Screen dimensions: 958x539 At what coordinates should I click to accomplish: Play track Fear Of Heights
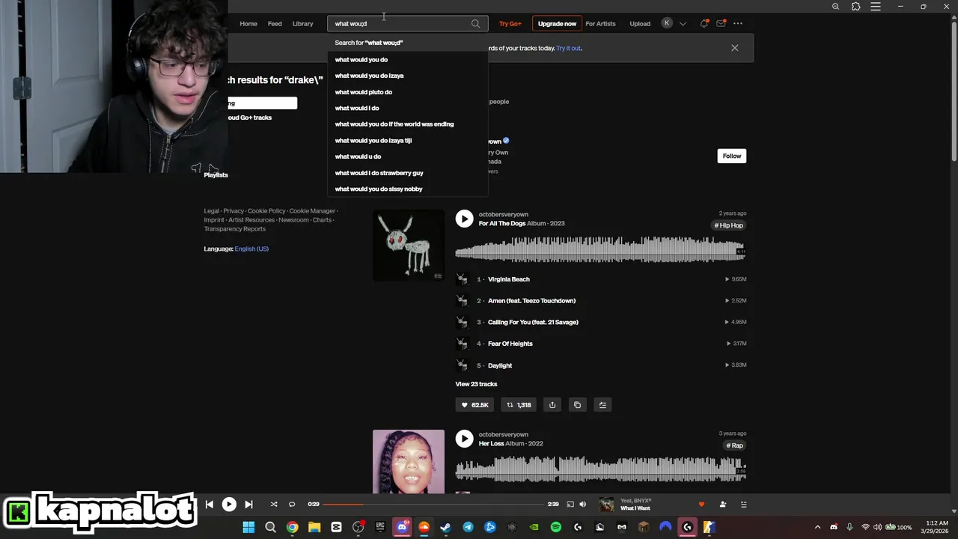pyautogui.click(x=510, y=344)
